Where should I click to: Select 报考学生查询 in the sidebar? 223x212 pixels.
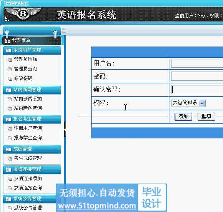28,138
